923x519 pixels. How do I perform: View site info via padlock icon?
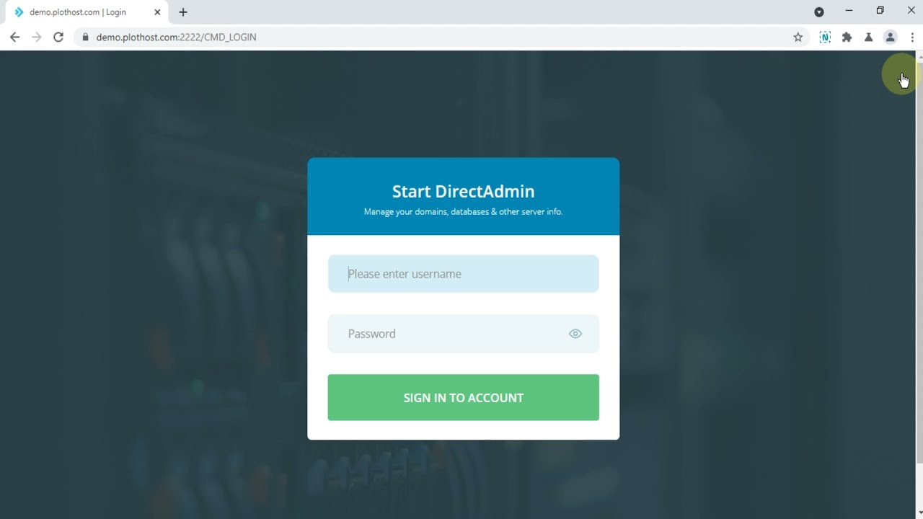click(85, 37)
